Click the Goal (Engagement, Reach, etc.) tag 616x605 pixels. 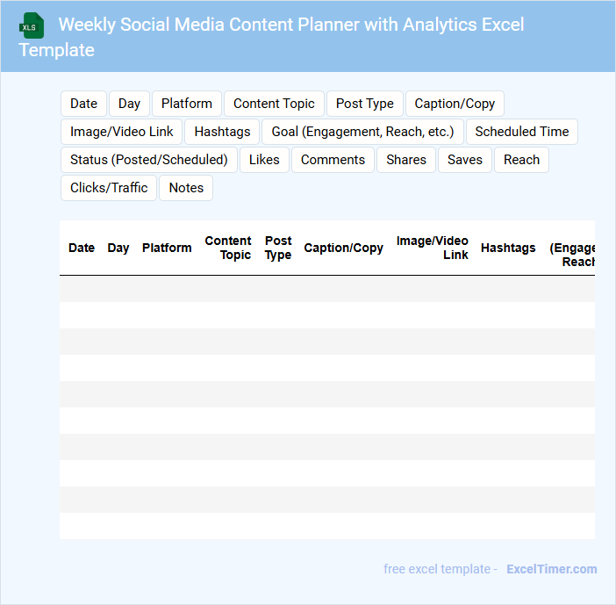pos(362,132)
